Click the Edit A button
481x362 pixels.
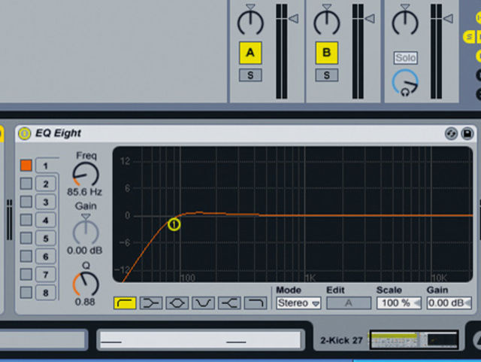click(349, 303)
